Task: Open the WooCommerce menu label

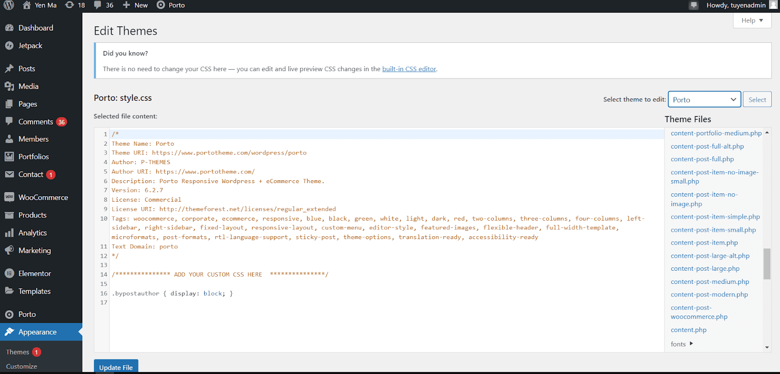Action: pyautogui.click(x=43, y=197)
